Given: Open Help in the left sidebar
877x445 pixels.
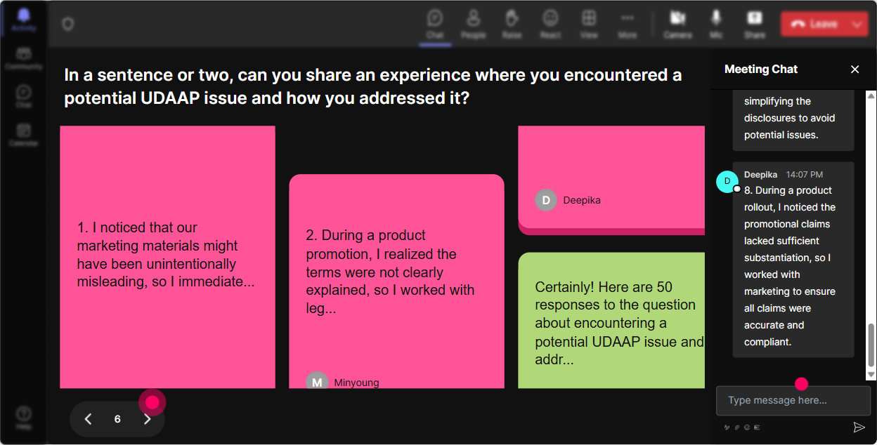Looking at the screenshot, I should coord(24,417).
